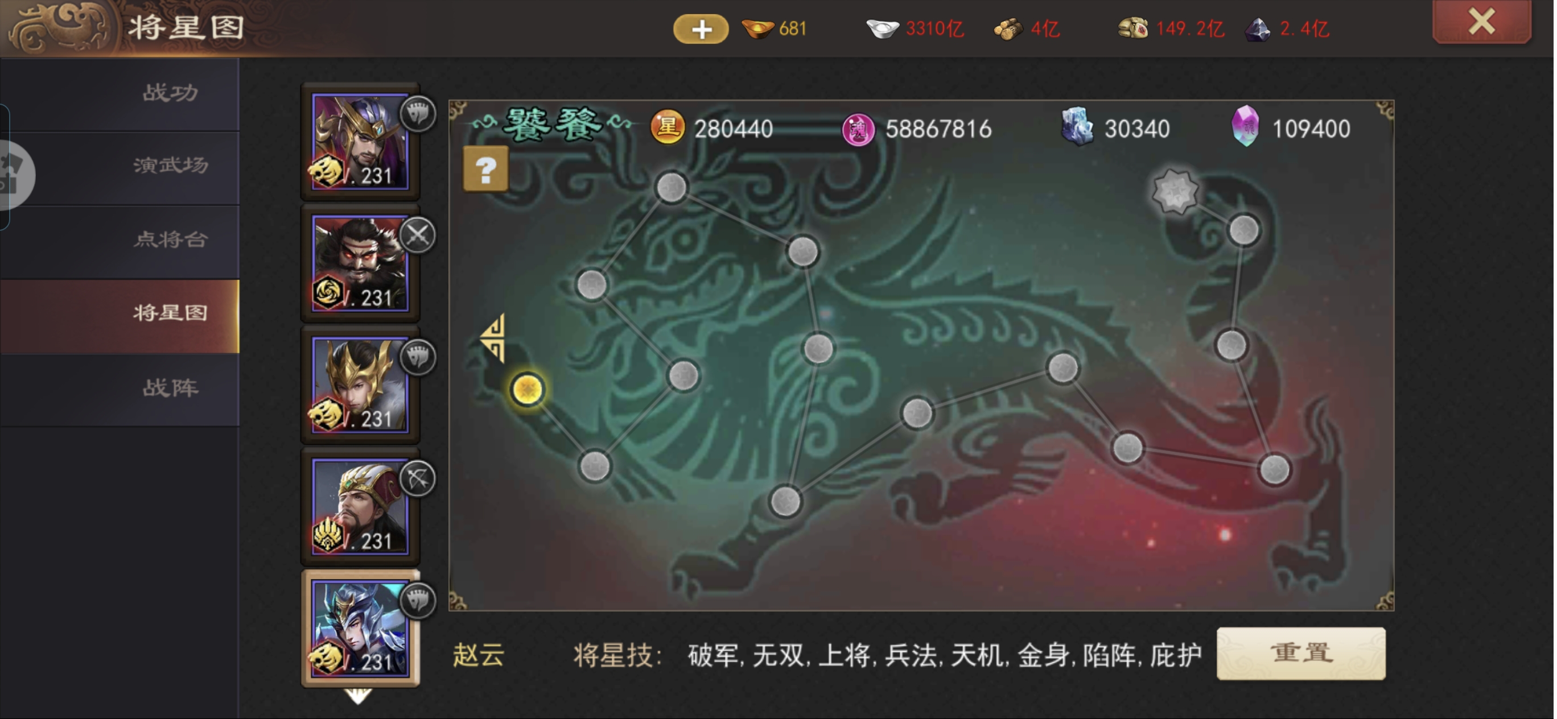Click the purple gem 109400 icon
The image size is (1557, 719).
pos(1245,126)
